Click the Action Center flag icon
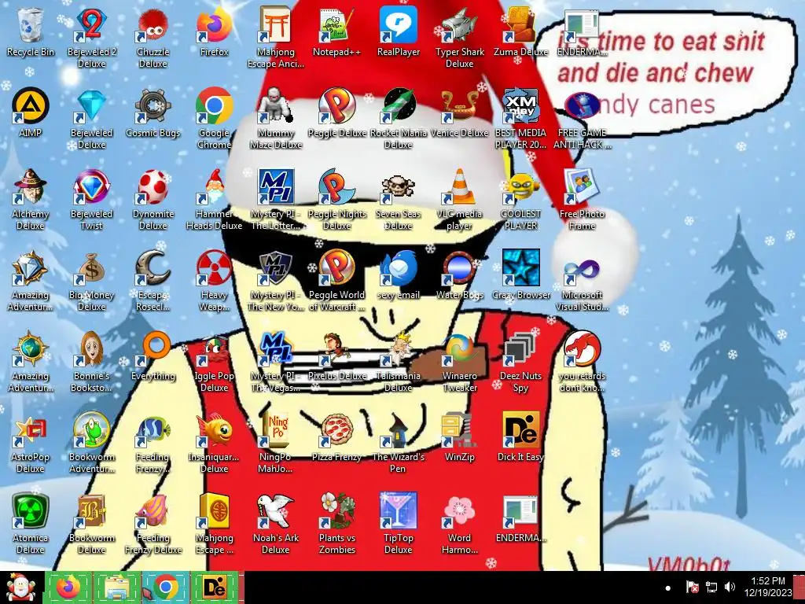Viewport: 805px width, 604px height. point(692,587)
